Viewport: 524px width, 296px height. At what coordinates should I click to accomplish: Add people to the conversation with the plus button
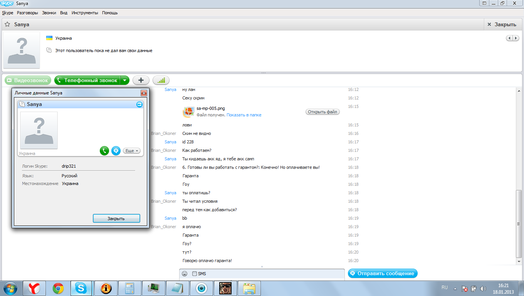(x=141, y=80)
